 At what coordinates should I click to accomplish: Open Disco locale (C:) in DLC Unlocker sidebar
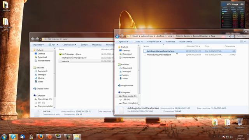[x=45, y=99]
